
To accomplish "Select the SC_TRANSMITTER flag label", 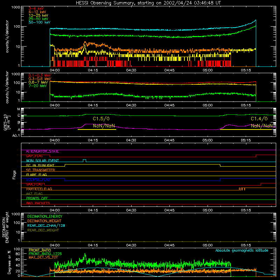I will coord(41,170).
